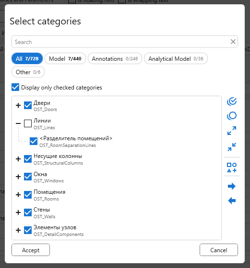Select the Analytical Model filter tab
The width and height of the screenshot is (250, 268).
(x=176, y=58)
